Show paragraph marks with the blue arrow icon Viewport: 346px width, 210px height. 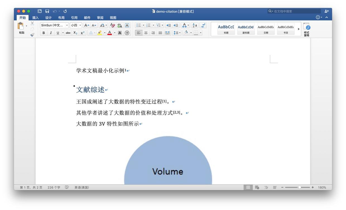[x=203, y=25]
